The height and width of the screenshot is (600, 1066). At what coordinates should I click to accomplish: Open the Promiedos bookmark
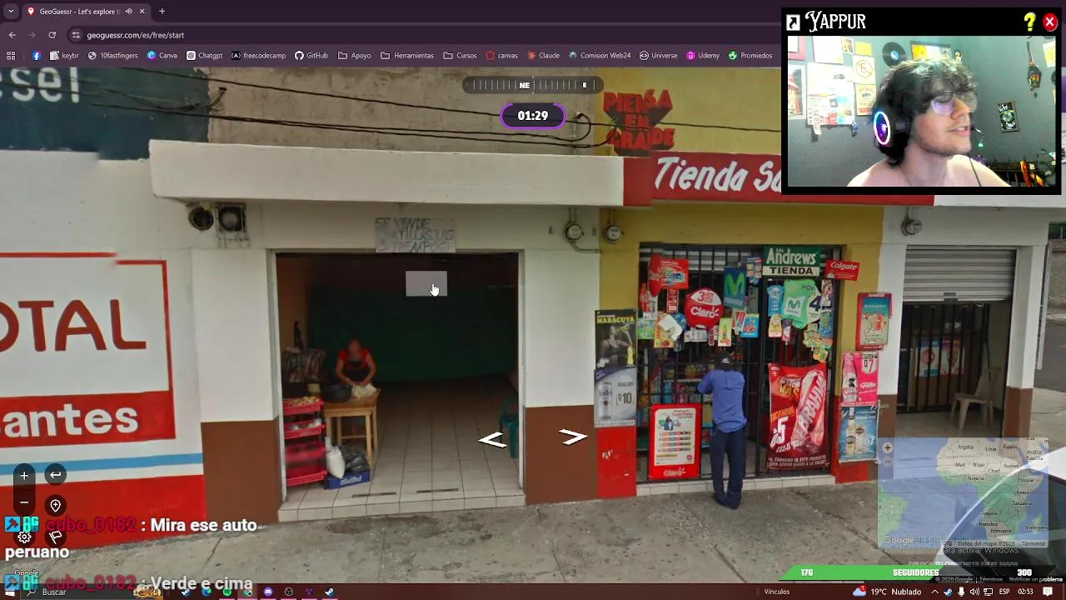[x=750, y=56]
